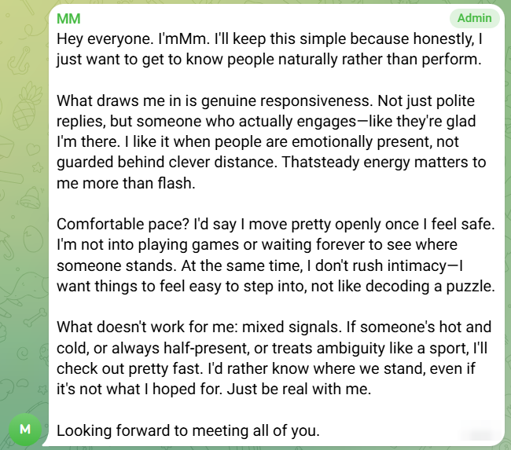The width and height of the screenshot is (511, 450).
Task: Click the paragraph starting 'Comfortable pace?'
Action: 275,255
